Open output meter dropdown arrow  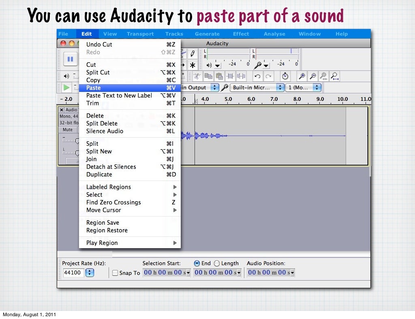pyautogui.click(x=218, y=65)
